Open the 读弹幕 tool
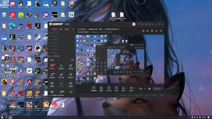This screenshot has width=212, height=119. pos(52,84)
